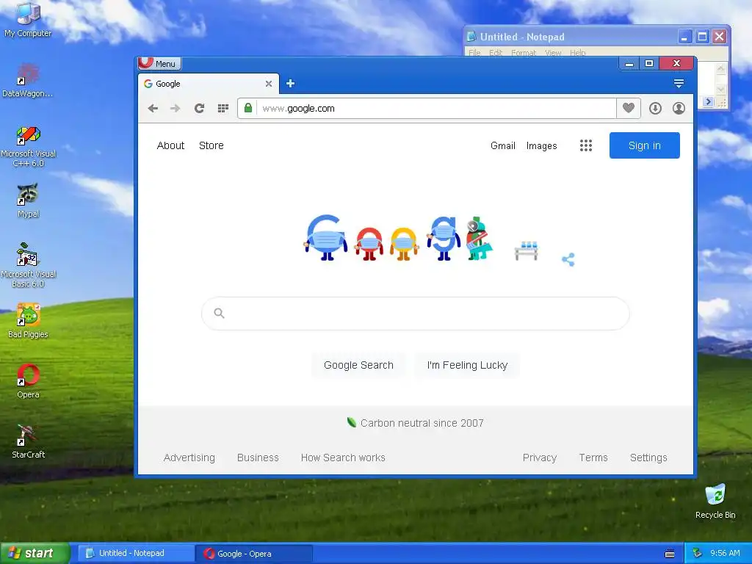The height and width of the screenshot is (564, 752).
Task: Go forward using the forward arrow
Action: [x=176, y=109]
